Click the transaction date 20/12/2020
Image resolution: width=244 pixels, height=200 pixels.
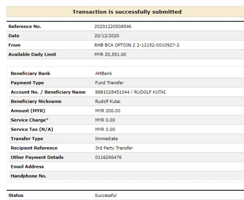107,36
